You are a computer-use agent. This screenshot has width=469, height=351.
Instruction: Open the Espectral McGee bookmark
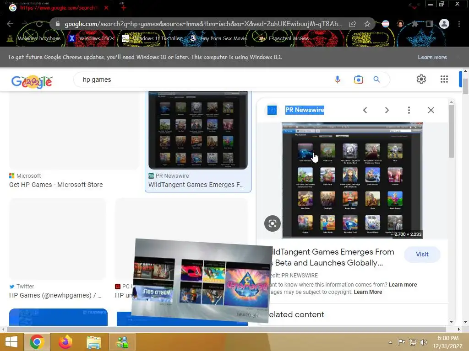tap(284, 38)
